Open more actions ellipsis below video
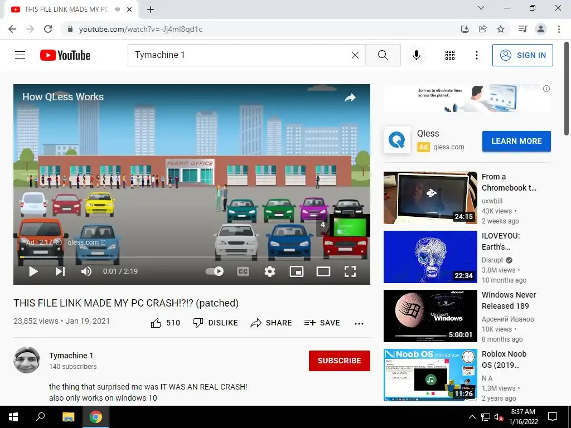571x428 pixels. [x=359, y=324]
